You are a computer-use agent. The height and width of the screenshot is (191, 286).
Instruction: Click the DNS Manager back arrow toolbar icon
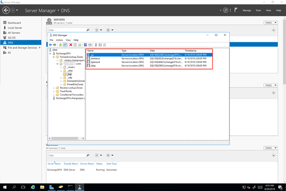click(x=50, y=45)
